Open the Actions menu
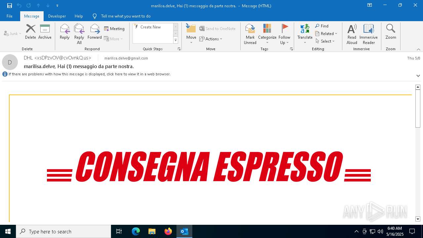423x238 pixels. tap(211, 39)
